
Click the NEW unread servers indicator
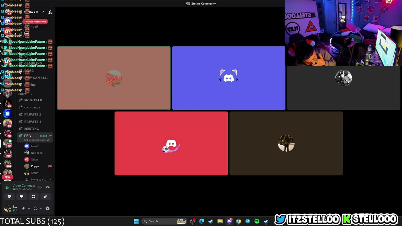click(8, 177)
